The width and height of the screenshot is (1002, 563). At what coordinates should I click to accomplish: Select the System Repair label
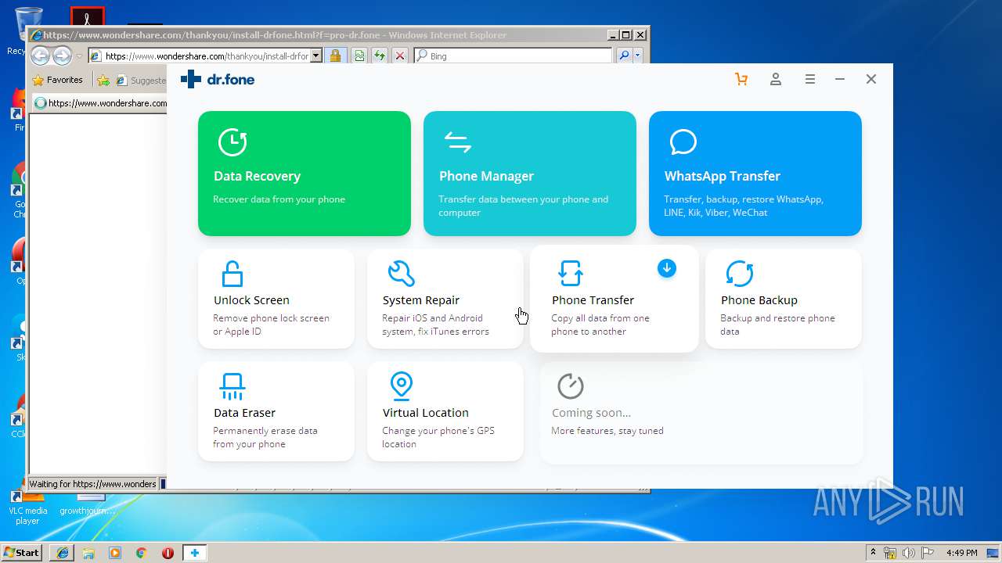coord(421,300)
